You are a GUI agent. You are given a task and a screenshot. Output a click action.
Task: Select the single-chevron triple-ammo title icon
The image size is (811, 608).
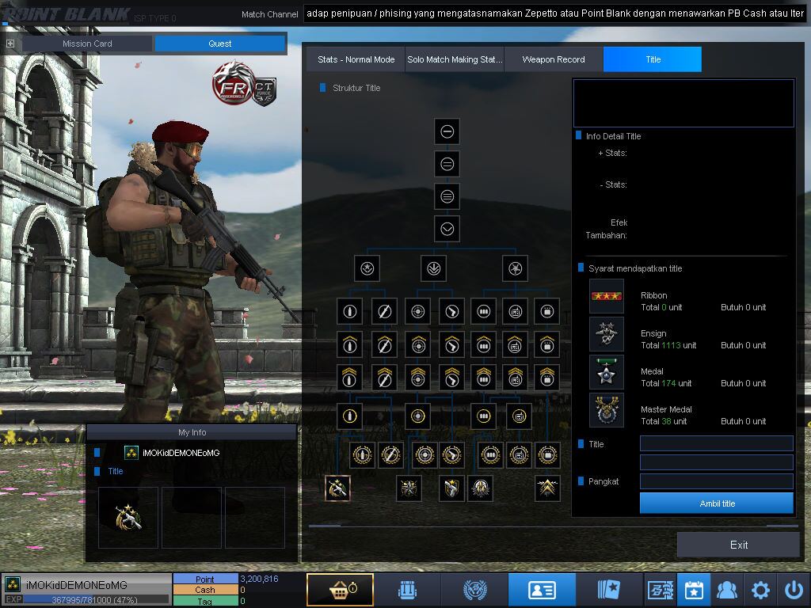(x=483, y=344)
